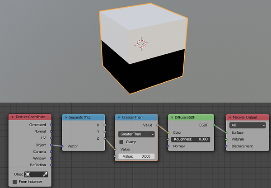271x188 pixels.
Task: Collapse the Material Output node
Action: [230, 117]
